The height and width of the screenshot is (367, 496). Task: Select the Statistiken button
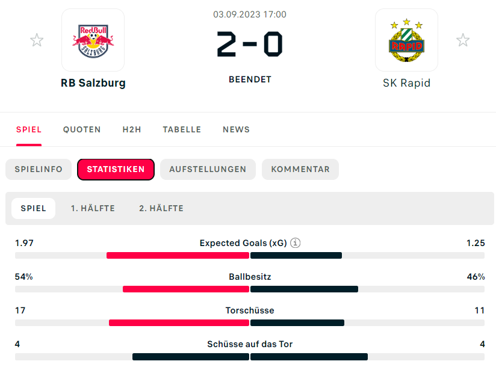(x=116, y=170)
